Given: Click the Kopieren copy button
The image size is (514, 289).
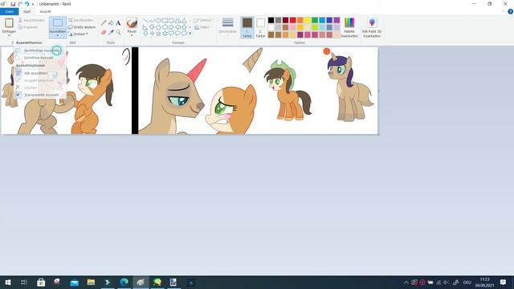Looking at the screenshot, I should pyautogui.click(x=28, y=27).
